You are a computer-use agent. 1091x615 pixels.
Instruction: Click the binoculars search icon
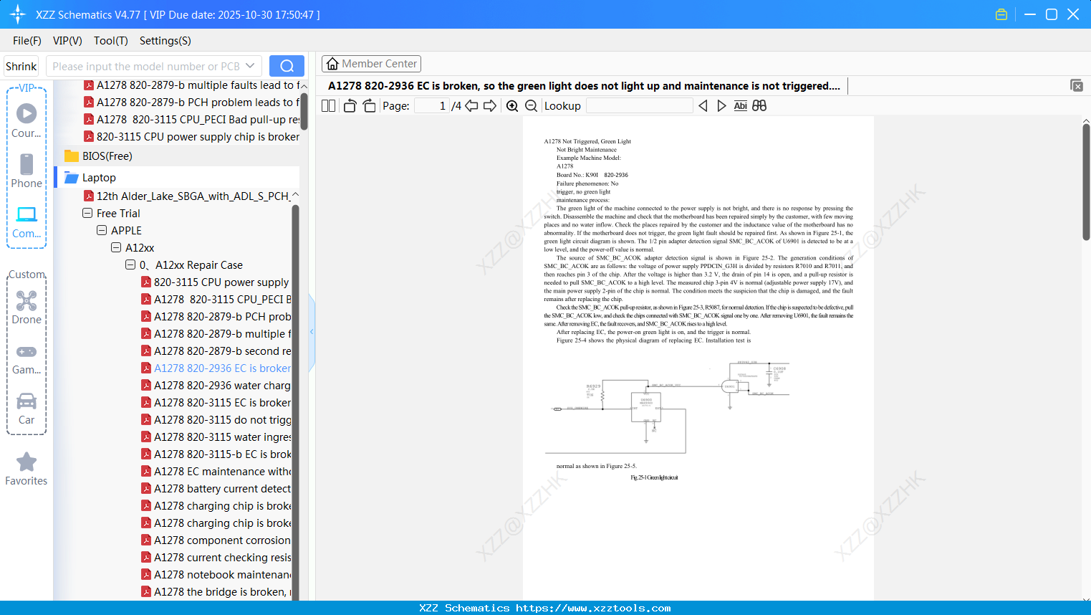click(x=759, y=106)
